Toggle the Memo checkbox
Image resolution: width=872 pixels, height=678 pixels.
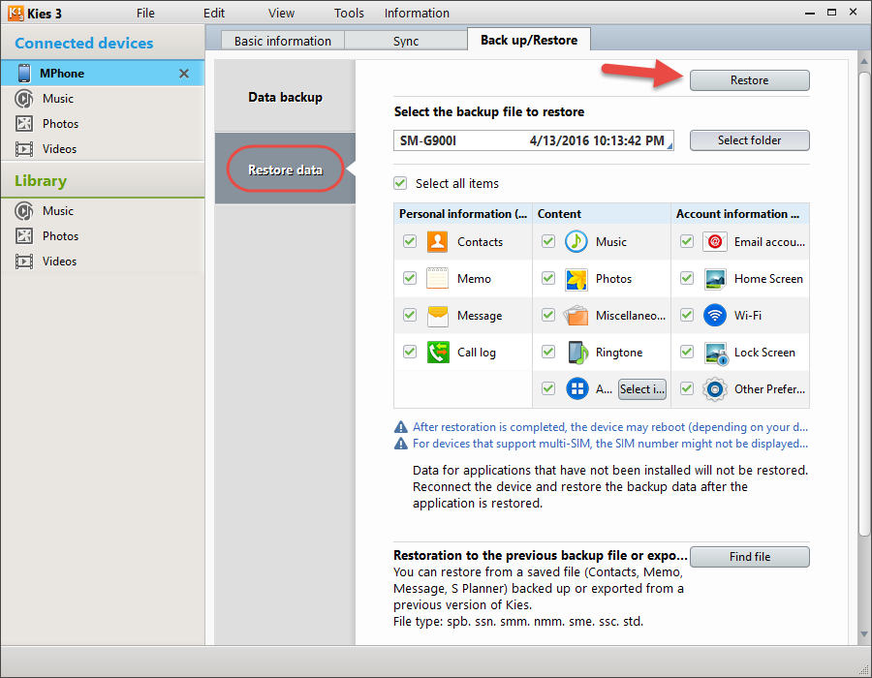(x=410, y=278)
